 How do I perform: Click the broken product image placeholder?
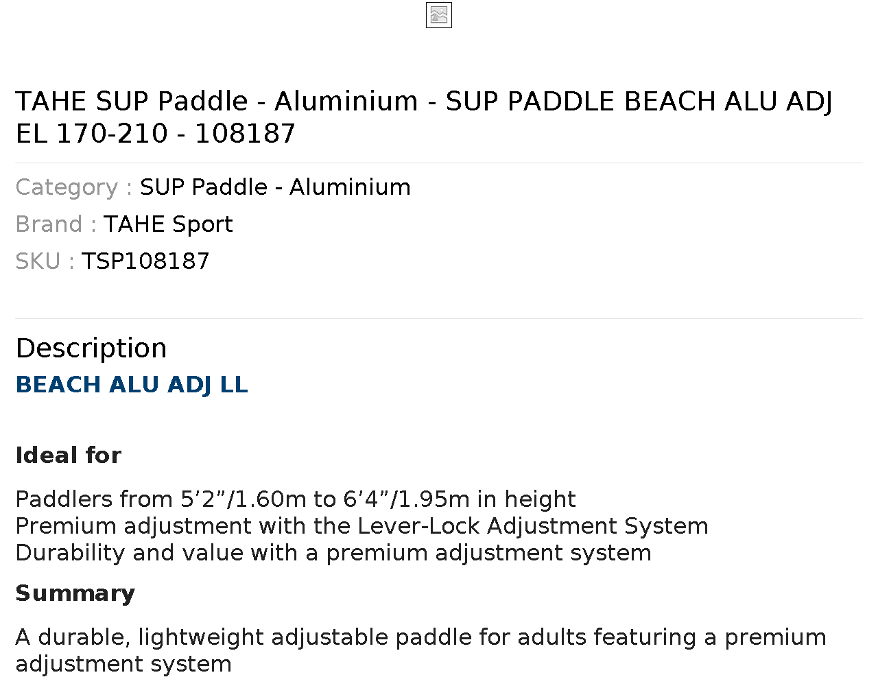(x=439, y=15)
